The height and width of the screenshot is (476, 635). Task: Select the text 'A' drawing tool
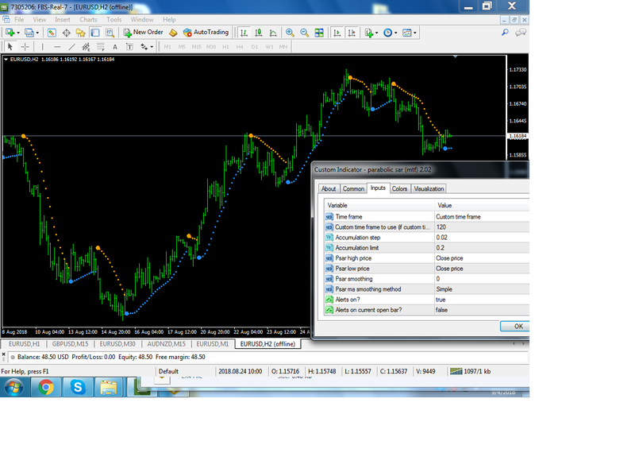point(115,47)
